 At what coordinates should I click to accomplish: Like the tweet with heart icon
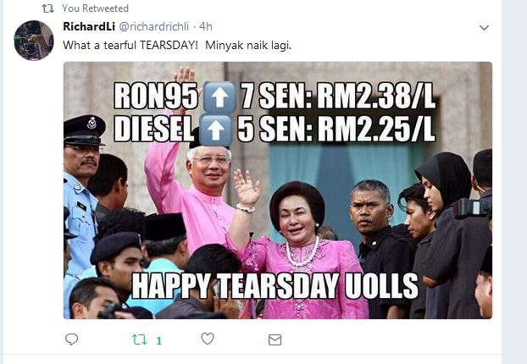click(x=208, y=339)
